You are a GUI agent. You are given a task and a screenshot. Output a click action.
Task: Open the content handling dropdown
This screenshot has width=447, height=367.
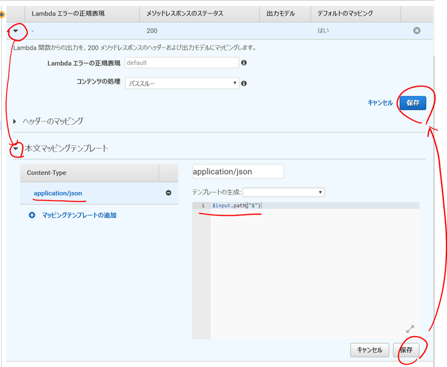click(182, 83)
